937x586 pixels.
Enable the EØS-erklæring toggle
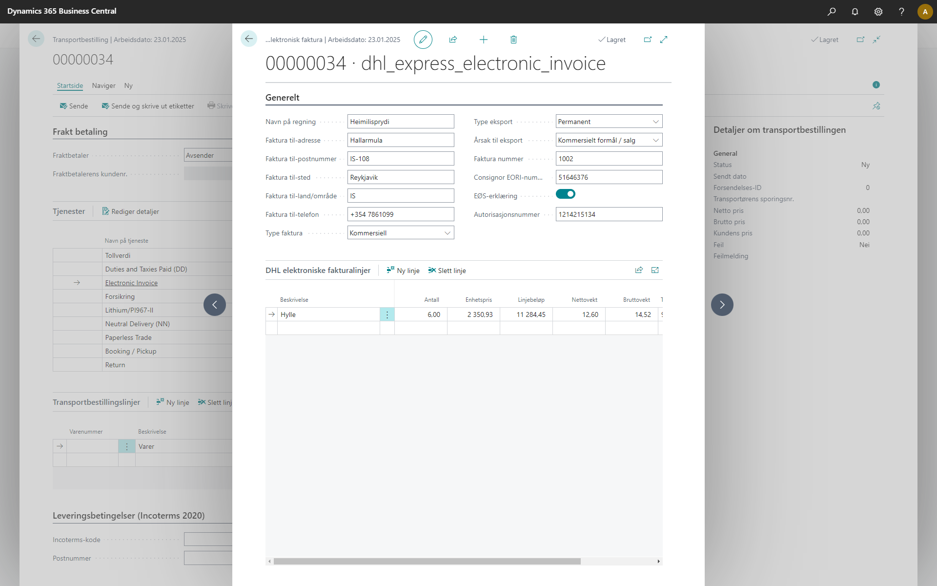pyautogui.click(x=566, y=194)
